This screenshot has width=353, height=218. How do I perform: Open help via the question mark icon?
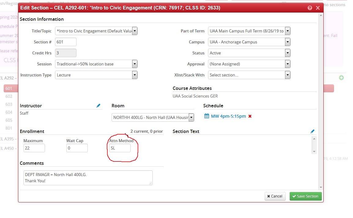[310, 8]
